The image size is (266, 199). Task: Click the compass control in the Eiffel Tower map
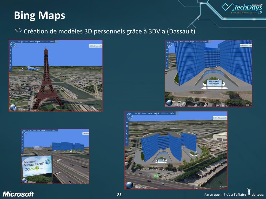pos(13,45)
